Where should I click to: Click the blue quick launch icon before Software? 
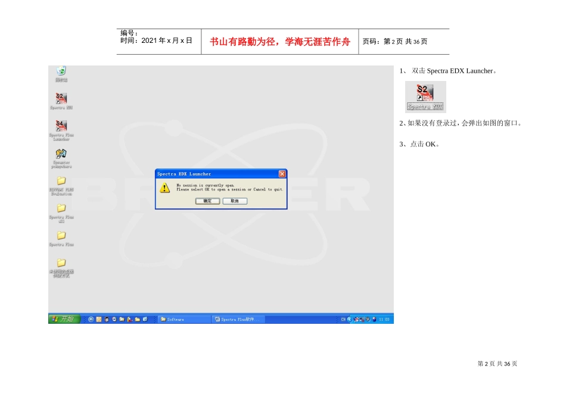[145, 319]
